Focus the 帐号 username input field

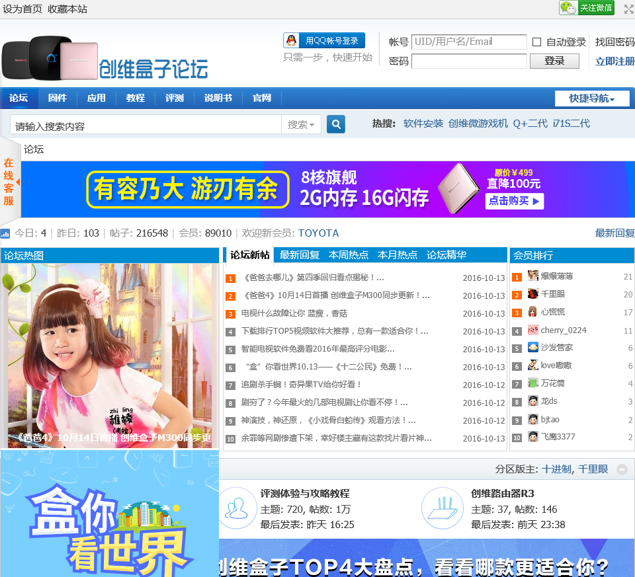click(469, 42)
